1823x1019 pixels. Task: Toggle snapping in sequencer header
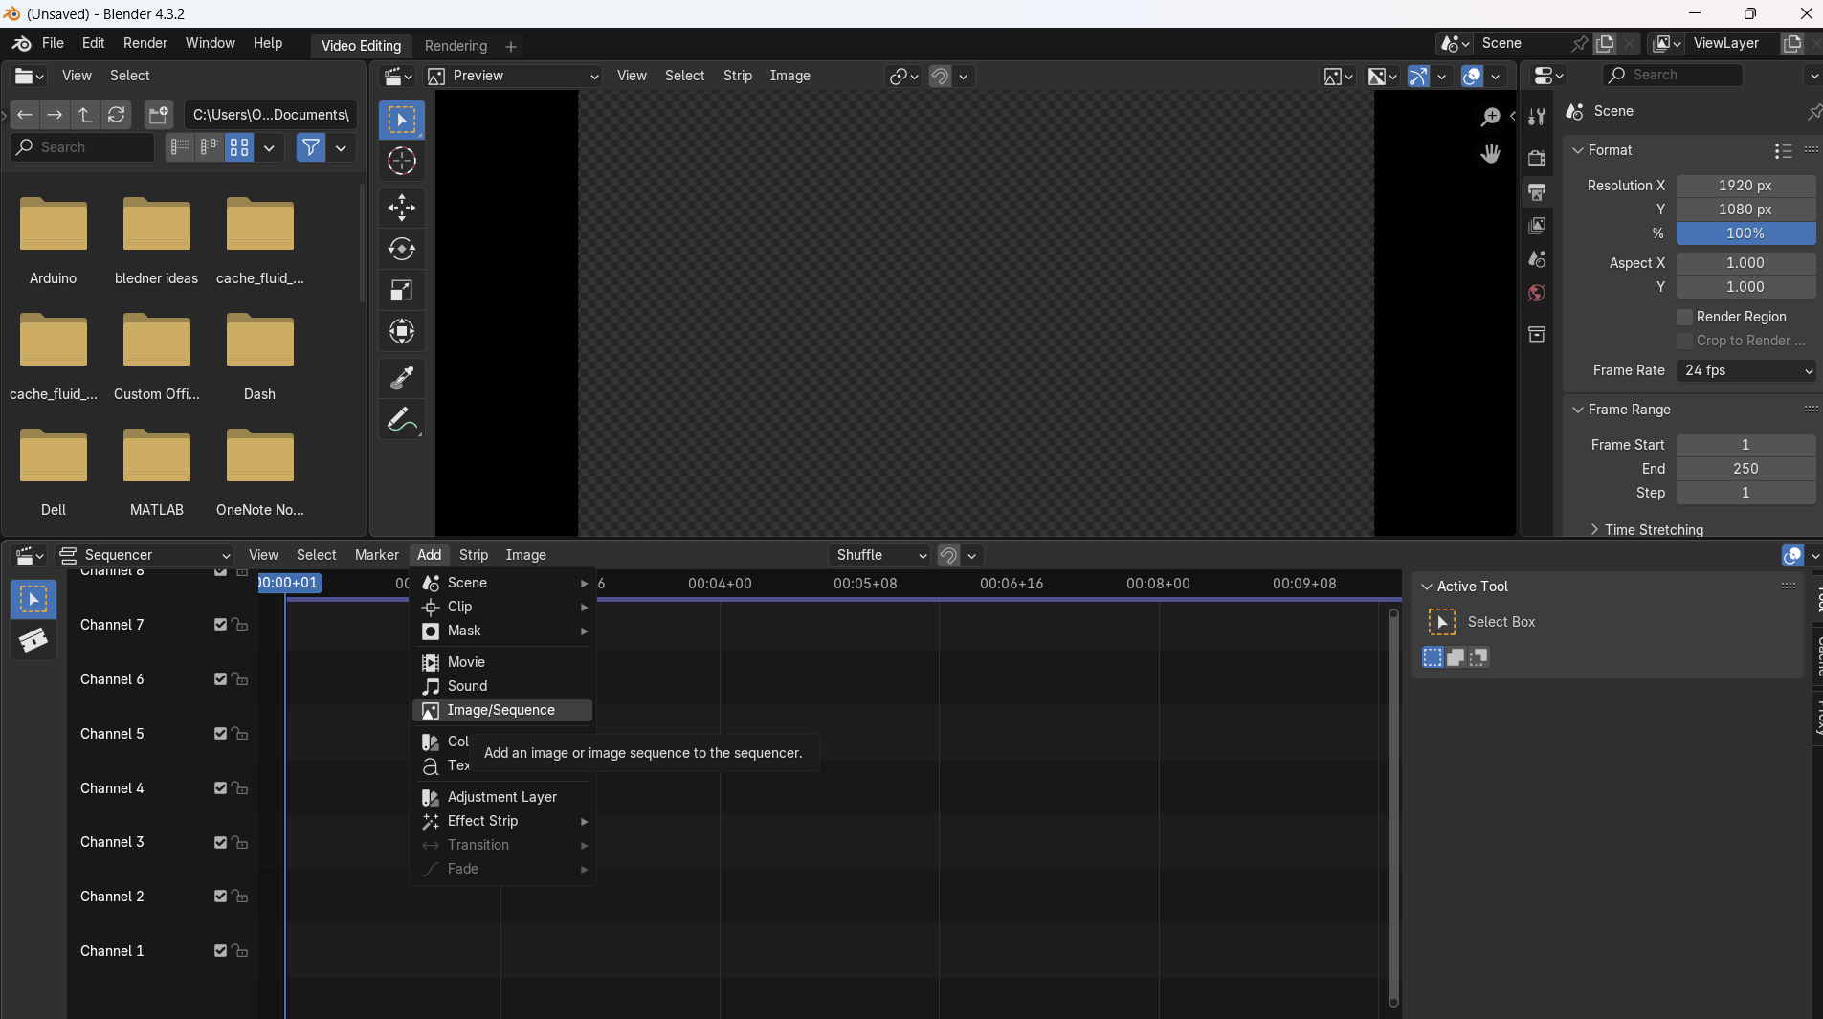[x=948, y=555]
